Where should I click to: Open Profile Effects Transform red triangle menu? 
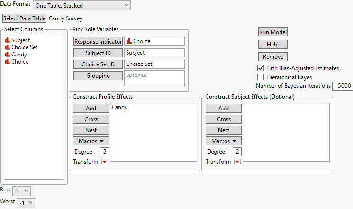[x=105, y=162]
